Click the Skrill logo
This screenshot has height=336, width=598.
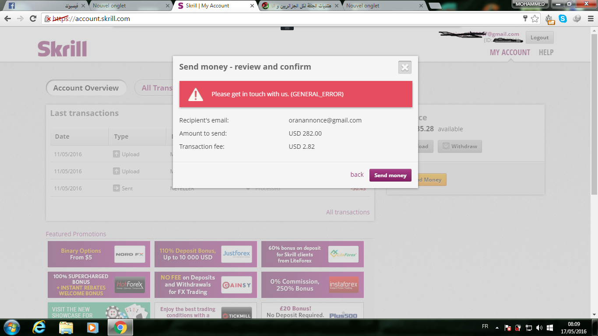[62, 49]
